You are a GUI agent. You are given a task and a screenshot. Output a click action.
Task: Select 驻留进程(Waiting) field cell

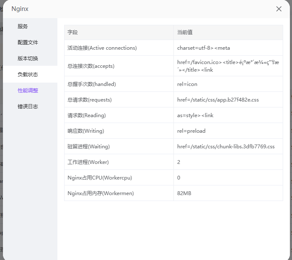119,147
